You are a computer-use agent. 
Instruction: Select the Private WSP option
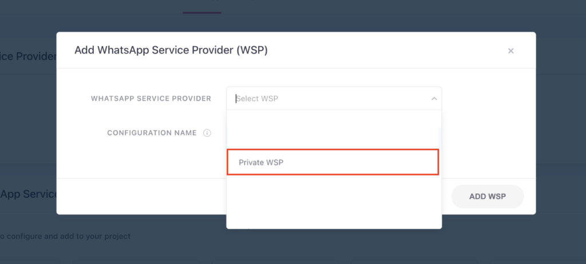(x=332, y=163)
